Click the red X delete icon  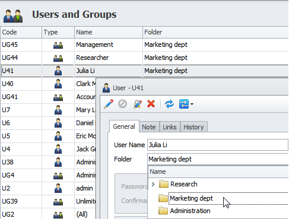[151, 104]
